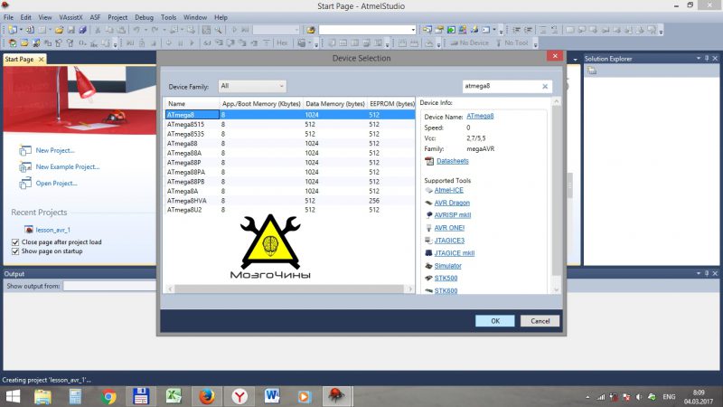Click the Save All toolbar icon
The image size is (723, 407).
(x=82, y=30)
